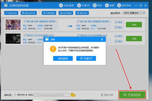Click source resolution text 1280*720

coord(48,26)
